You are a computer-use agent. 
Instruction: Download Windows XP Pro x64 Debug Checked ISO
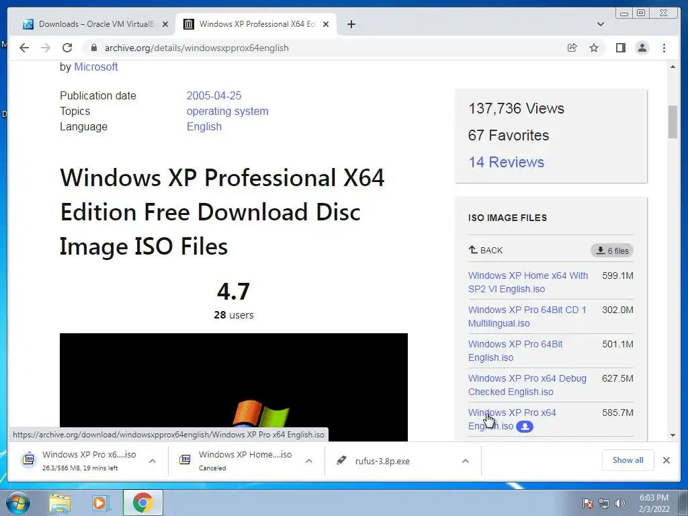[x=527, y=385]
